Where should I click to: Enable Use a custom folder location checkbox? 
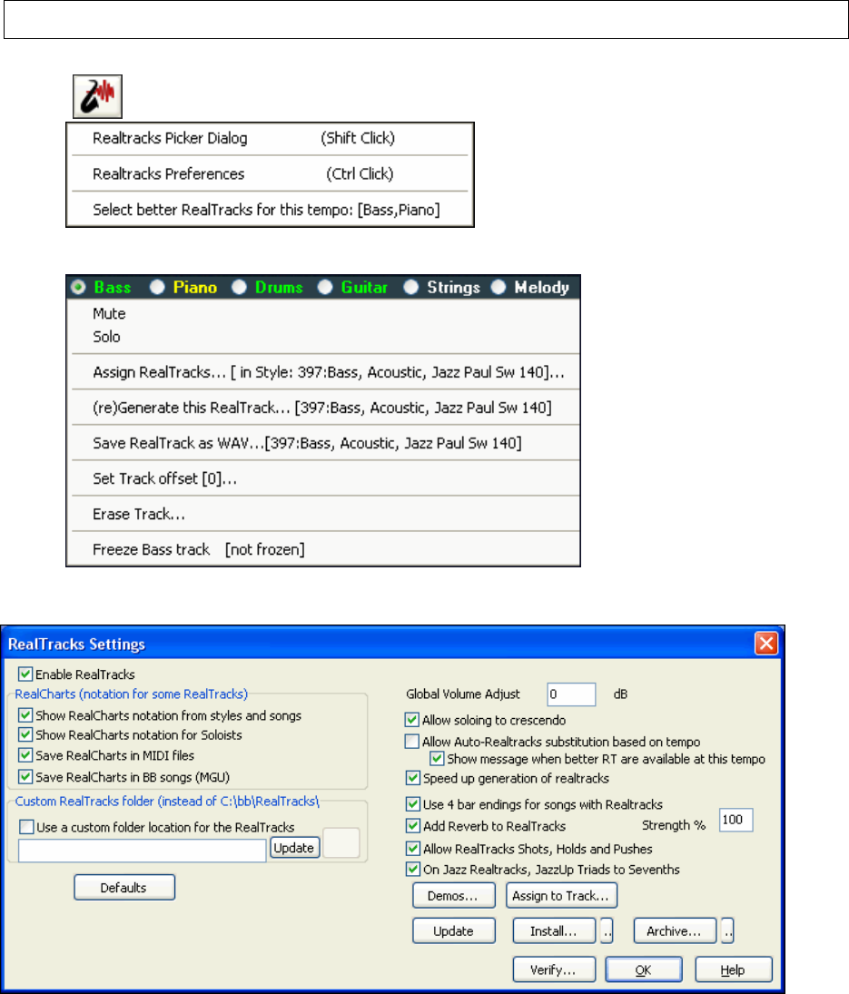coord(26,827)
